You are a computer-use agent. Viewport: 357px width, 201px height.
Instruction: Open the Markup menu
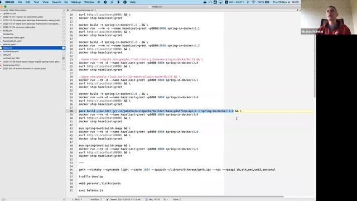[x=76, y=2]
